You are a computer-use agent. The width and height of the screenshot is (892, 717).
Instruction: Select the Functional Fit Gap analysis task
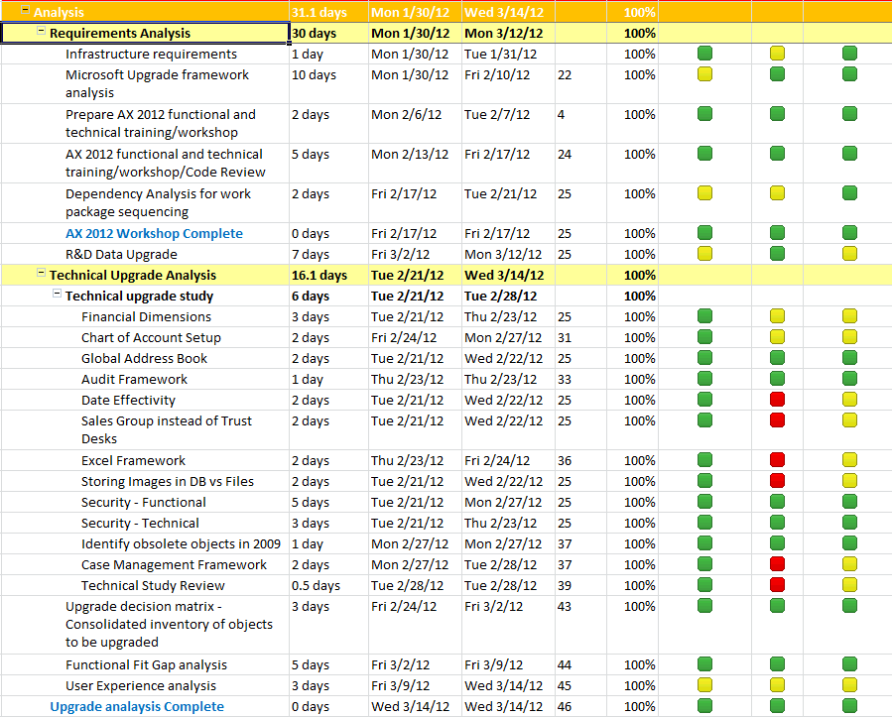tap(146, 664)
